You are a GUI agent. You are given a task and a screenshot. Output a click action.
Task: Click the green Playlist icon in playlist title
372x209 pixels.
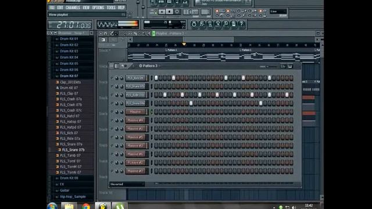pos(153,34)
